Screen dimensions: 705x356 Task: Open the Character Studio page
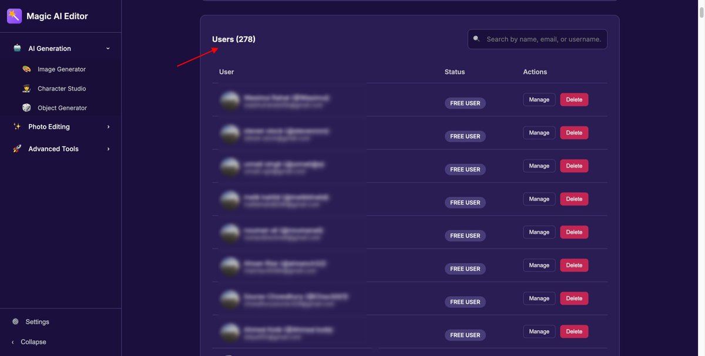(x=62, y=88)
